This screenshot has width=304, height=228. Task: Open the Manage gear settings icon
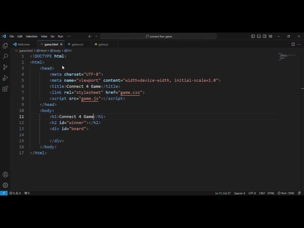click(5, 185)
